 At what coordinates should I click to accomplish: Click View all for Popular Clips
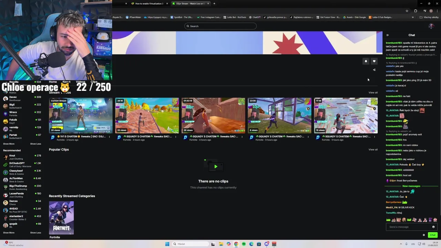(x=373, y=149)
